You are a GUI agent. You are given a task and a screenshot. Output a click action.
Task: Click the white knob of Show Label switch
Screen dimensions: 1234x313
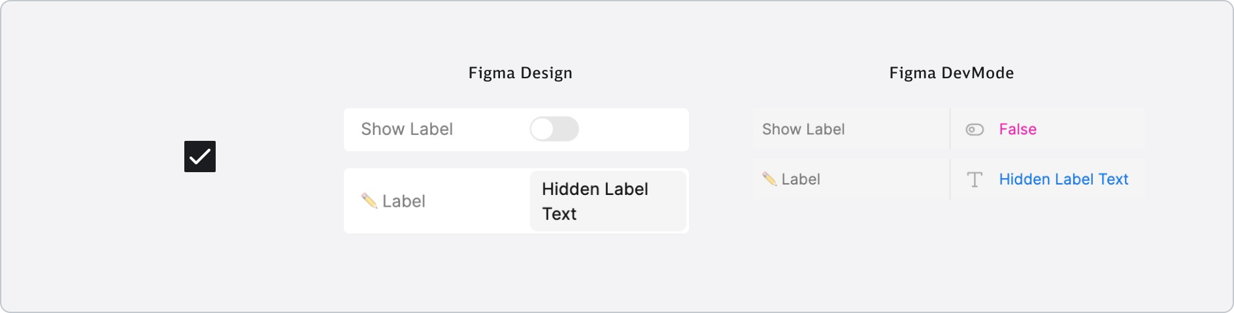point(542,129)
